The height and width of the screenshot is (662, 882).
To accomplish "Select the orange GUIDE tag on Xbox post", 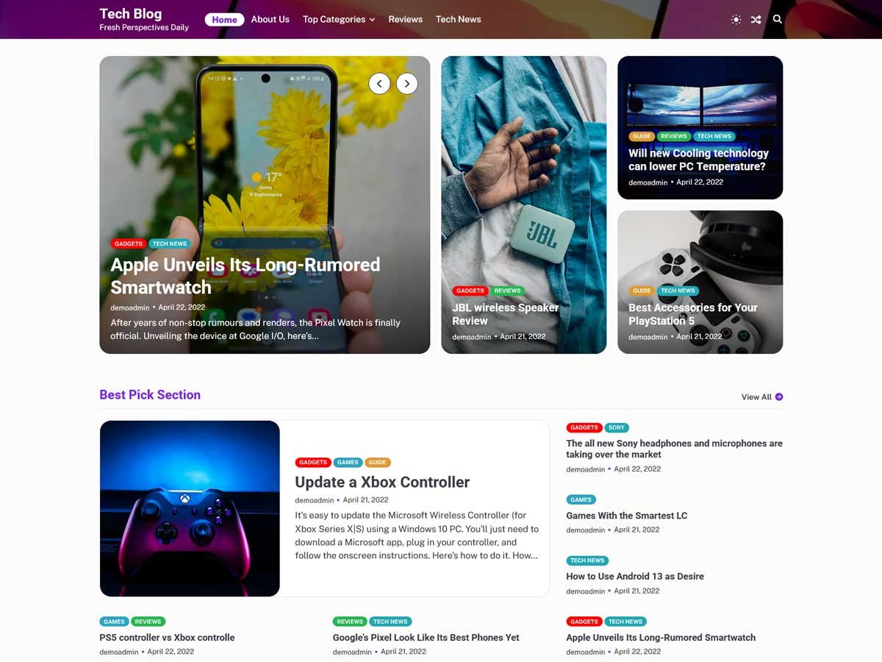I will [x=378, y=463].
